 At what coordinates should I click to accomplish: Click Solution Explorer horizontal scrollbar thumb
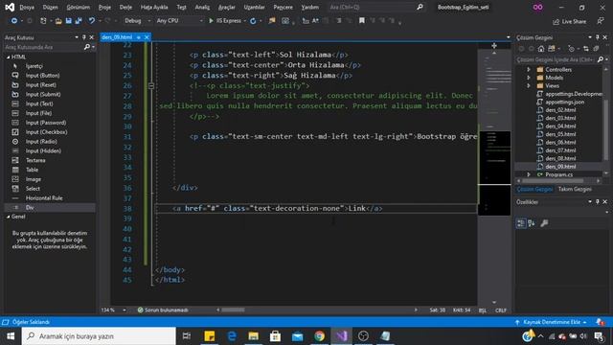click(553, 181)
